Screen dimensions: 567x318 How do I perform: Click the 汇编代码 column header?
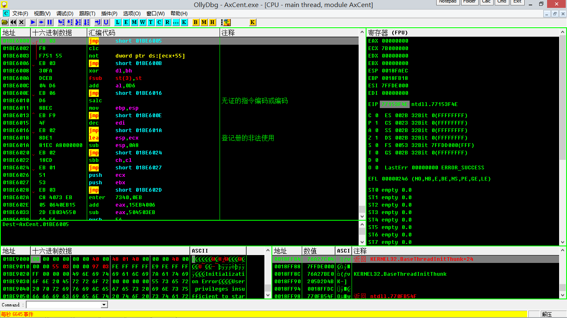click(x=153, y=33)
